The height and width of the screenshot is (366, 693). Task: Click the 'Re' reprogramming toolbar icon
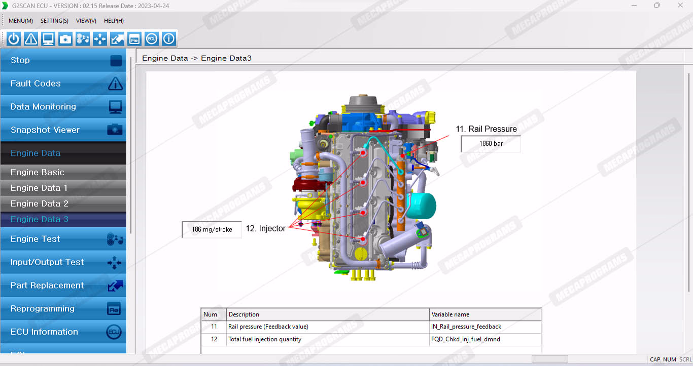[x=134, y=39]
